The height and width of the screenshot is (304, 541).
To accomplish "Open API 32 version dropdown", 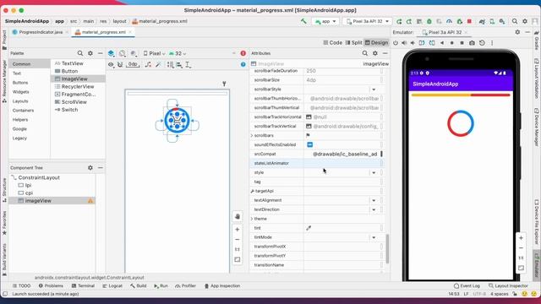I will pos(178,53).
